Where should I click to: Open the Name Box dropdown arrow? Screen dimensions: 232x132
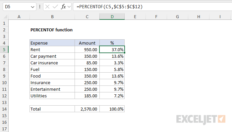32,7
